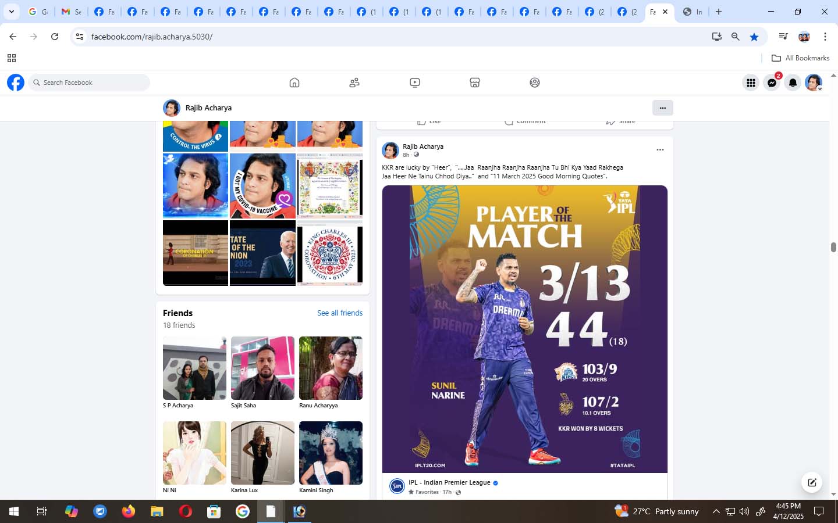Click the page vertical scrollbar thumb
The width and height of the screenshot is (838, 523).
point(833,247)
